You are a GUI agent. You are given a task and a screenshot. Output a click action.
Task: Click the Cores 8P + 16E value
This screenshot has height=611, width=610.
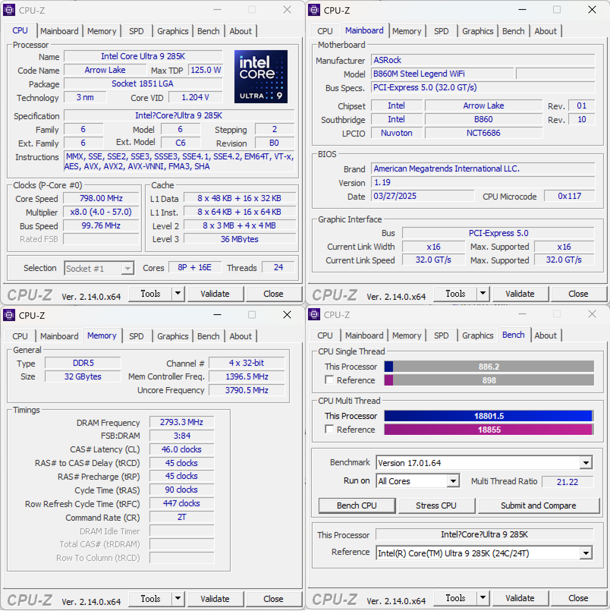tap(195, 268)
